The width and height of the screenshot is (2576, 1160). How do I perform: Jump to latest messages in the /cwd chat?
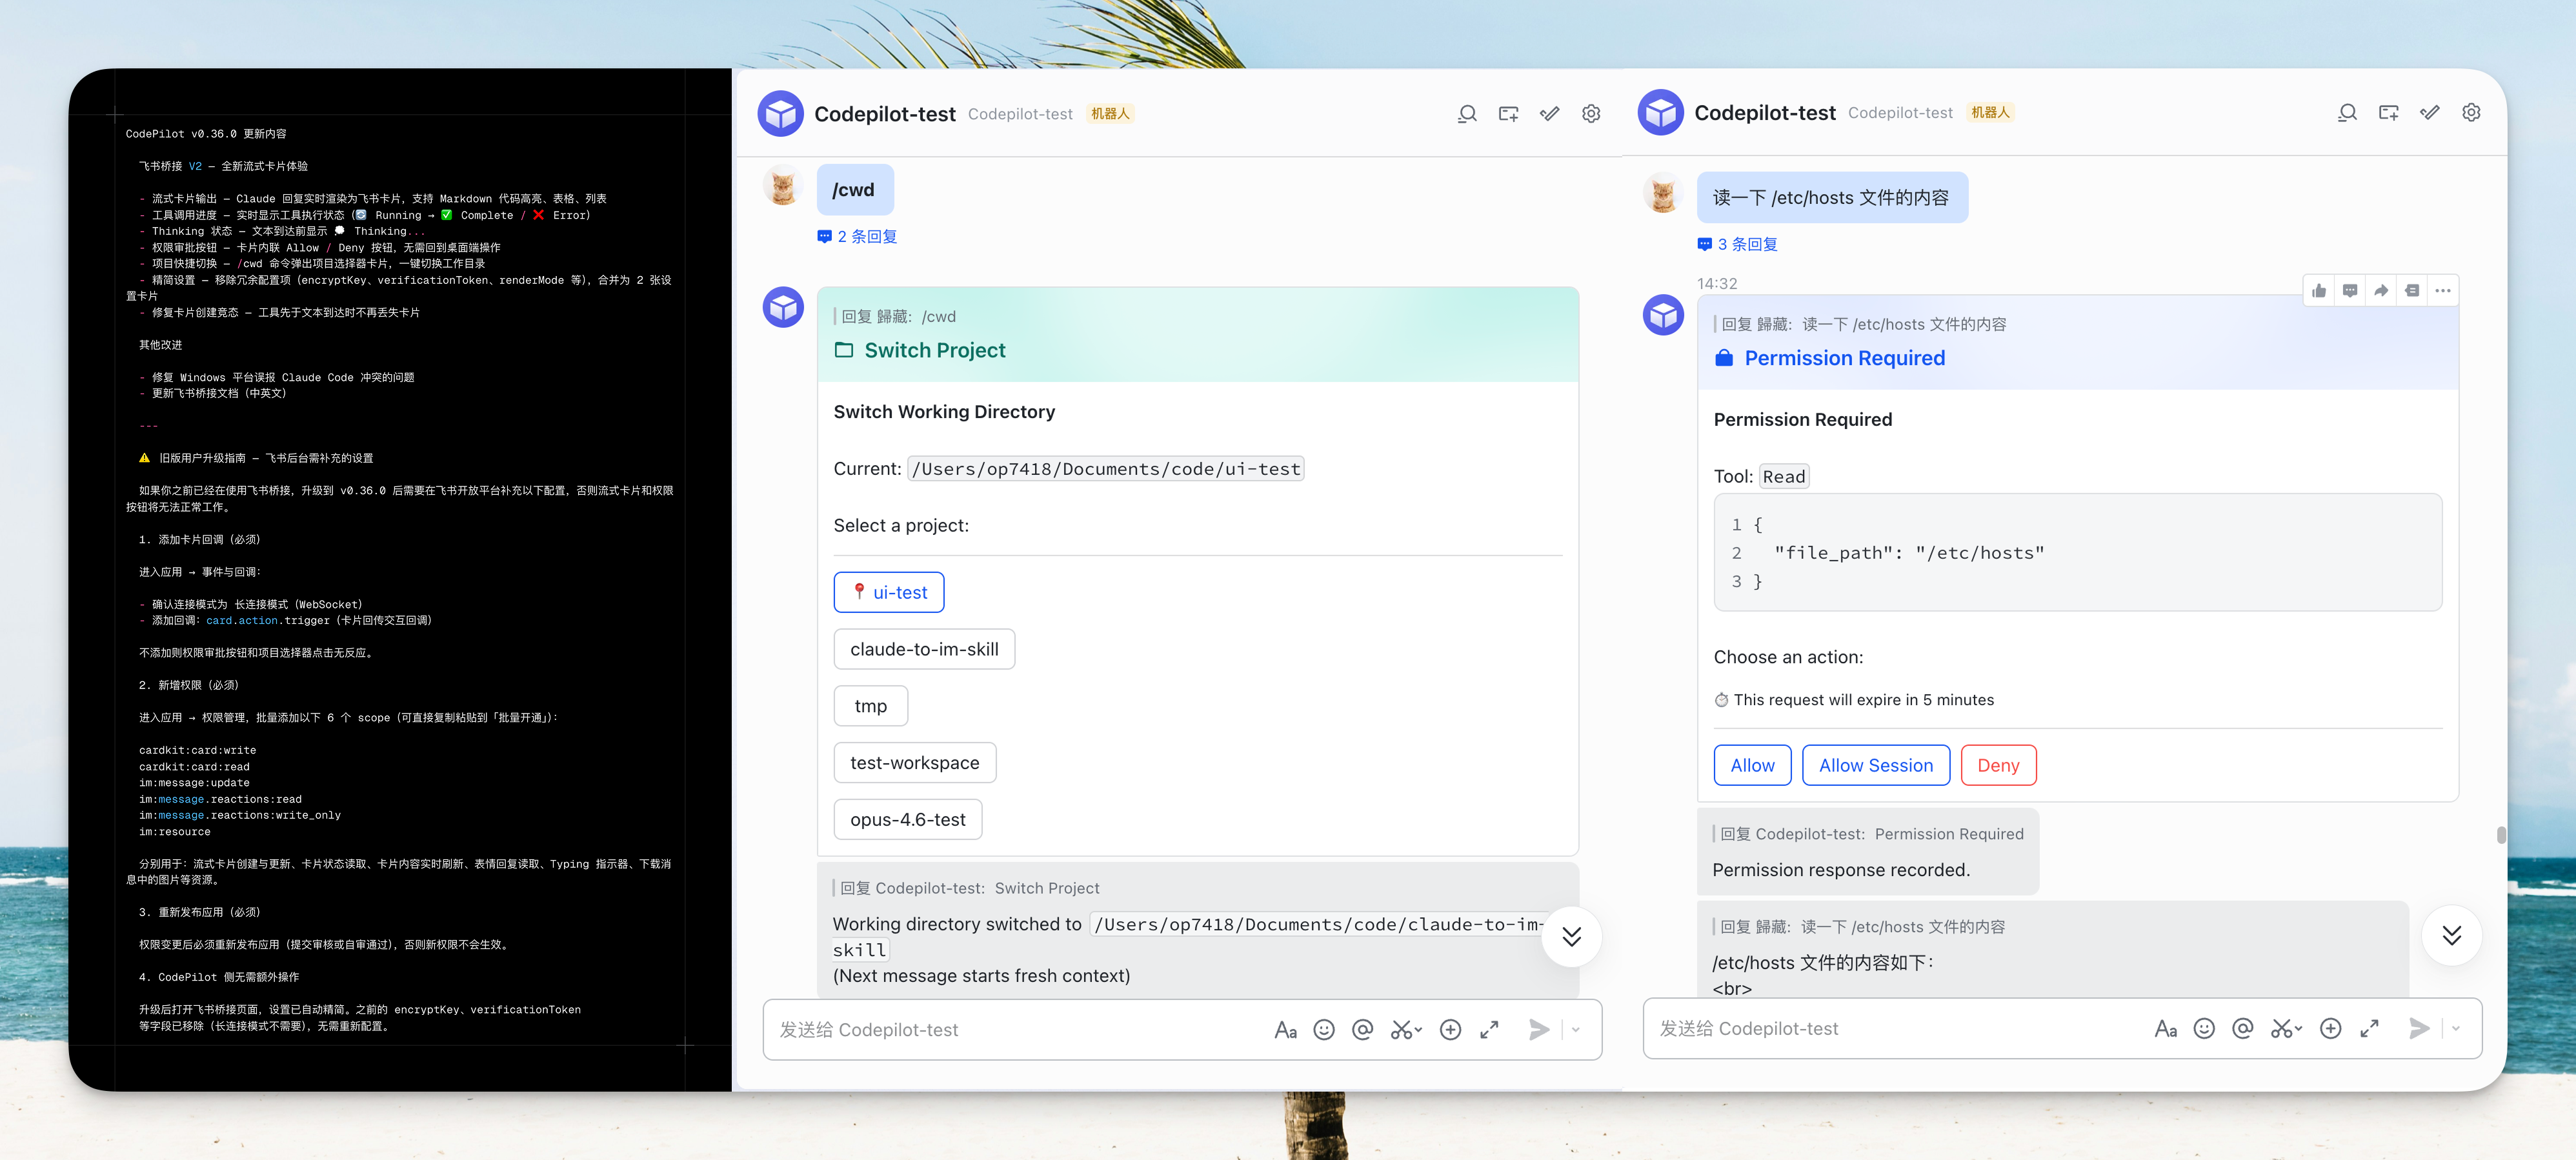(x=1571, y=936)
